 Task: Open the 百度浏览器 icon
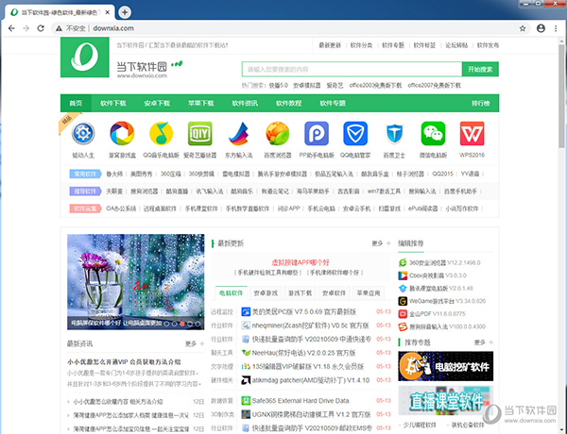[277, 133]
